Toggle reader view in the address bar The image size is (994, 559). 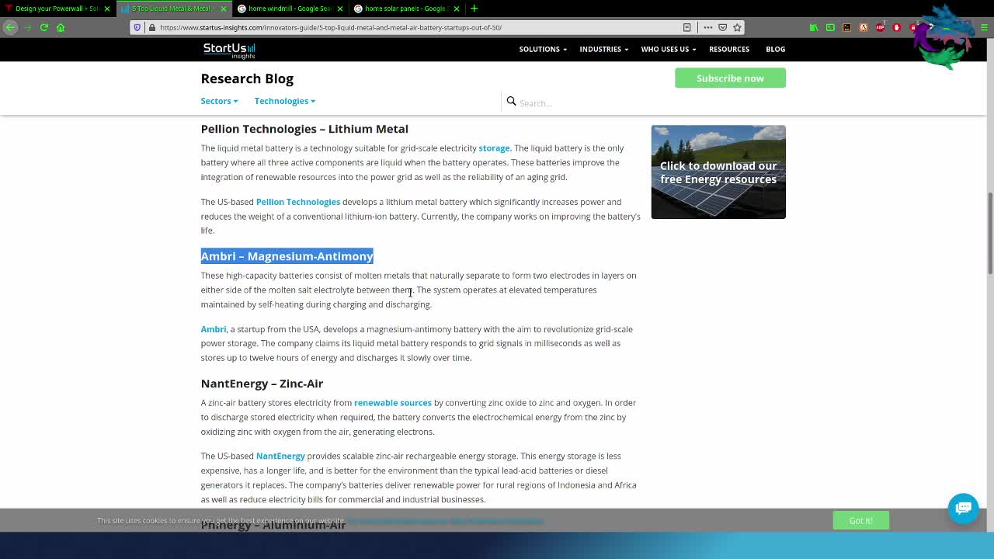(687, 27)
